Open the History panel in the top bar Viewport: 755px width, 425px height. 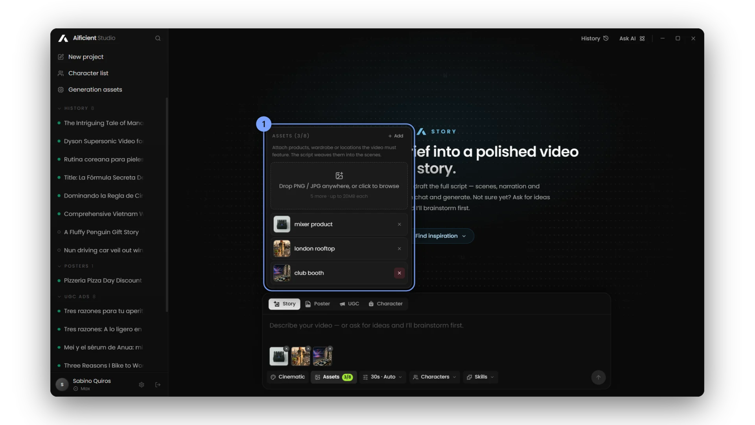[595, 38]
